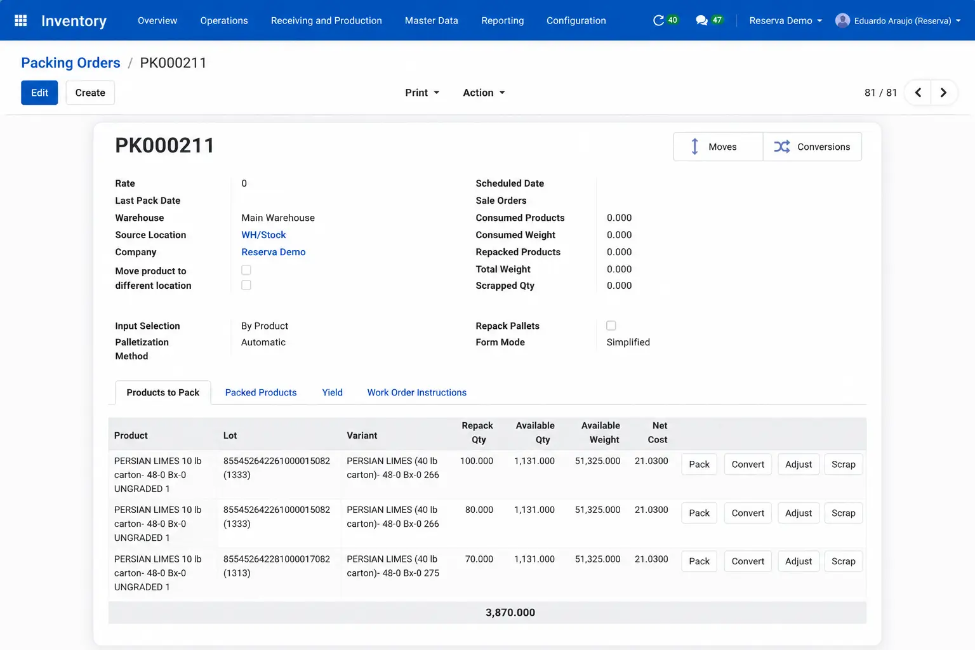
Task: Click Adjust for the 70.000 repack row
Action: click(x=799, y=561)
